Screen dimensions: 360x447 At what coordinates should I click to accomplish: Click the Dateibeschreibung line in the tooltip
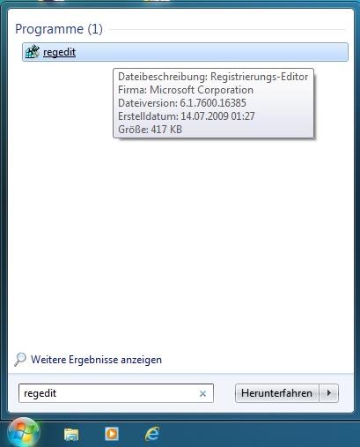click(213, 77)
